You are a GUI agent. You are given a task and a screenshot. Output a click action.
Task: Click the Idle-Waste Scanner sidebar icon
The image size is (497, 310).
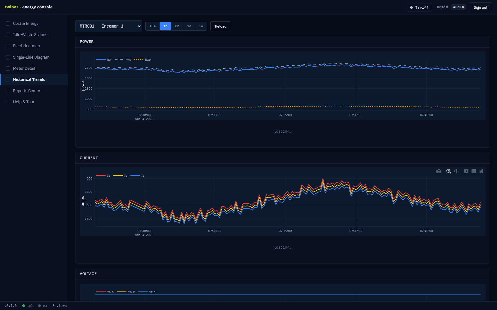coord(8,35)
